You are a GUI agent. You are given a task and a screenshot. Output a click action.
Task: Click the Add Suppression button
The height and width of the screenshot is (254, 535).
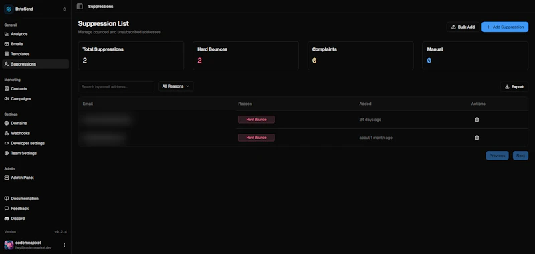pyautogui.click(x=505, y=27)
